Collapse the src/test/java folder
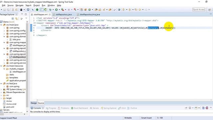The width and height of the screenshot is (213, 120). click(1, 84)
